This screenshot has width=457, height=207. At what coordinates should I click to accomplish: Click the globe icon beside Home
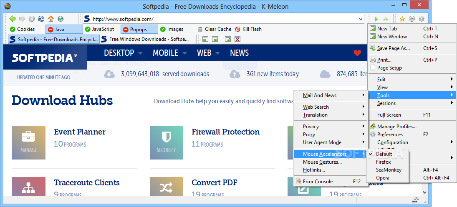click(x=61, y=19)
